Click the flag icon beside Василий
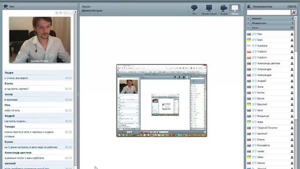300x169 pixels. click(249, 104)
